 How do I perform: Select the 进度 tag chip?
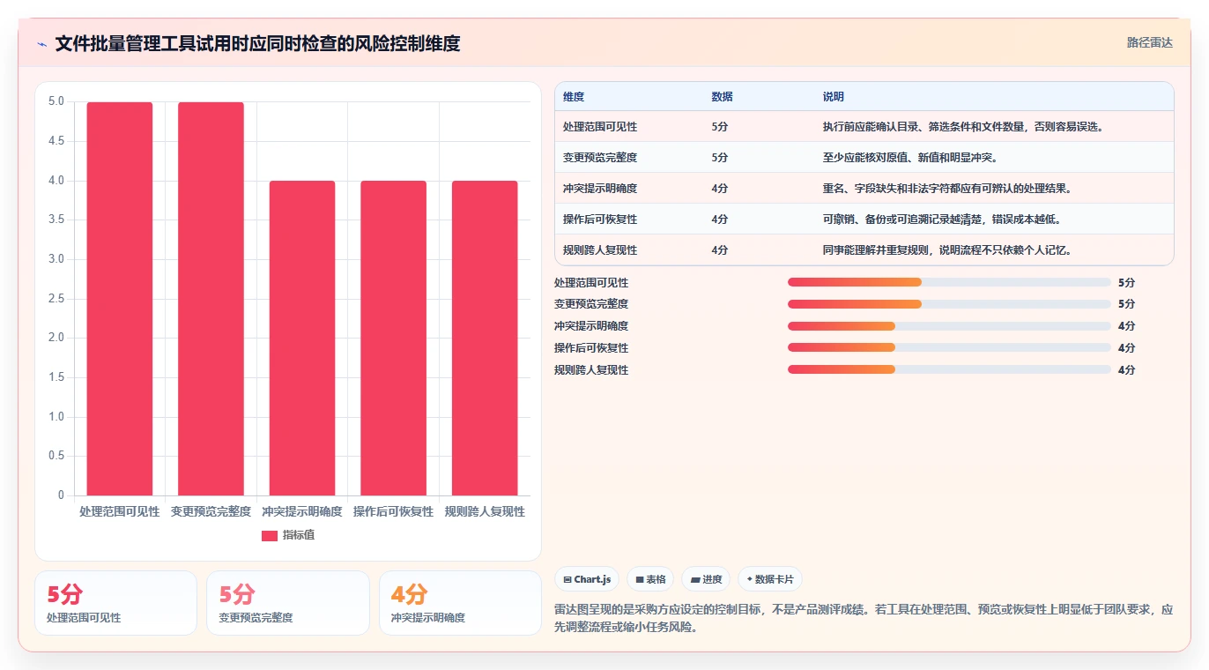point(706,579)
